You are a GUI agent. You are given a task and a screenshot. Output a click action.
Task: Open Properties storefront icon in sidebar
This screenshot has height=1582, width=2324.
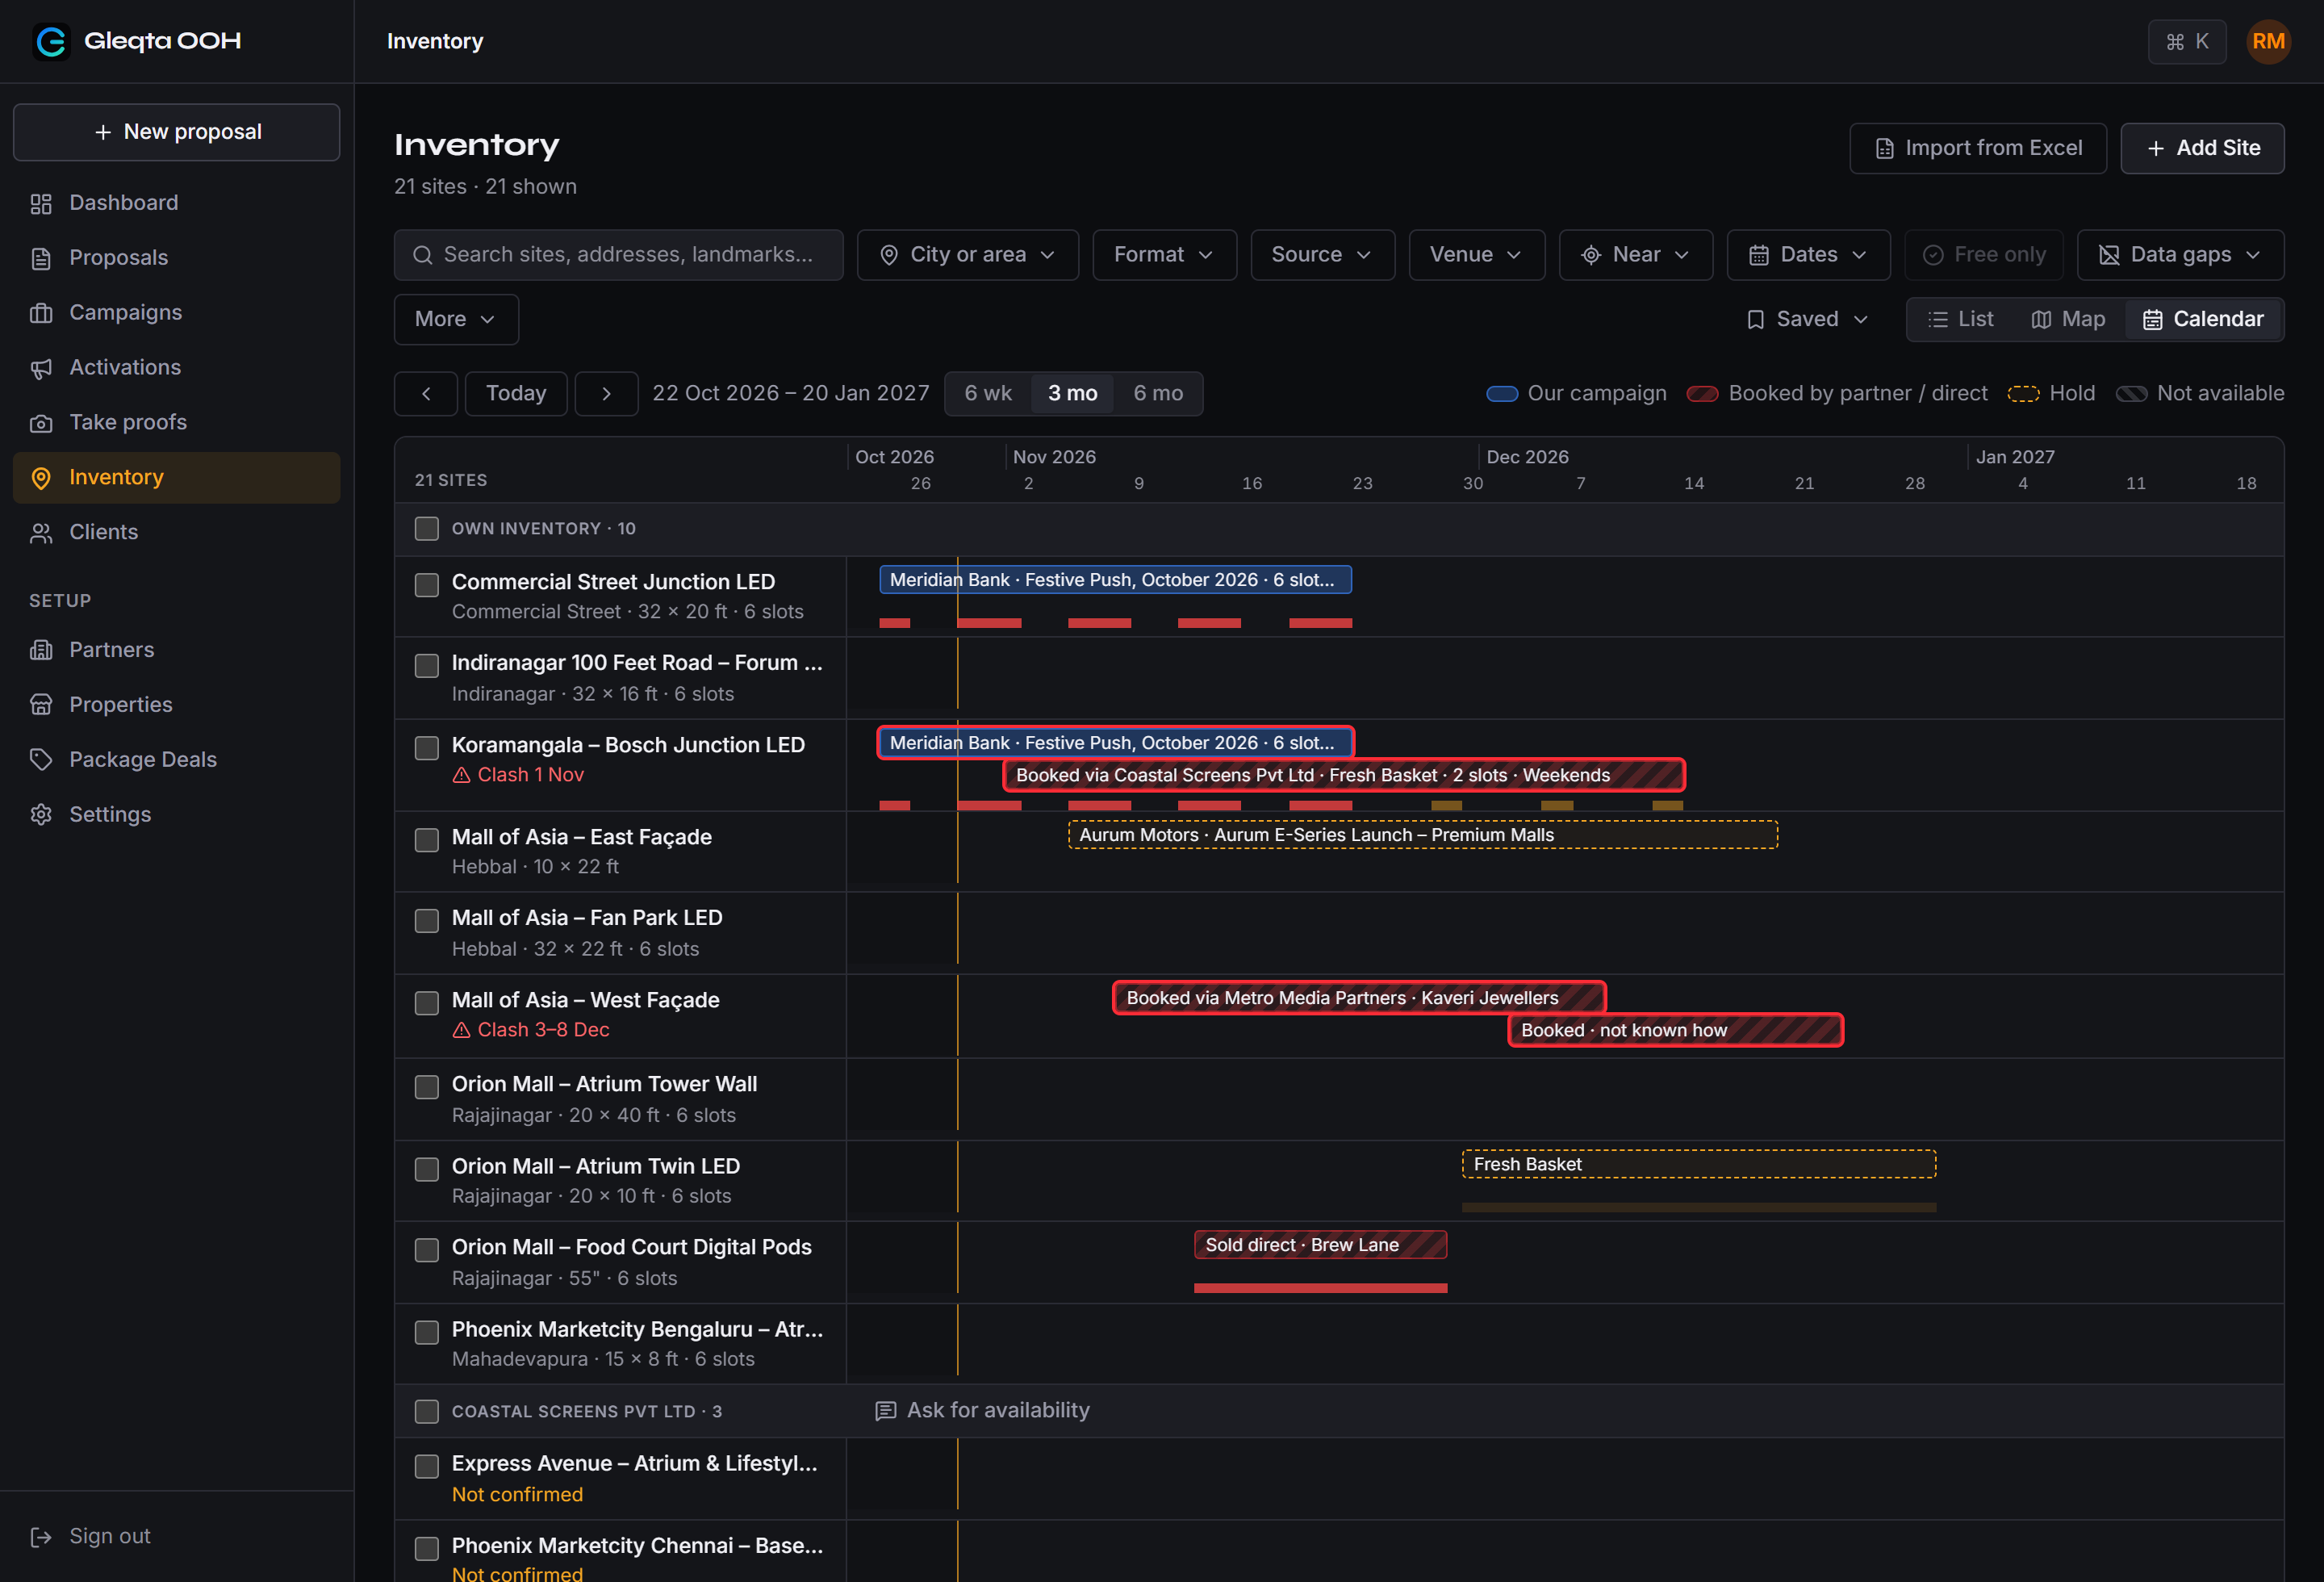click(x=41, y=705)
